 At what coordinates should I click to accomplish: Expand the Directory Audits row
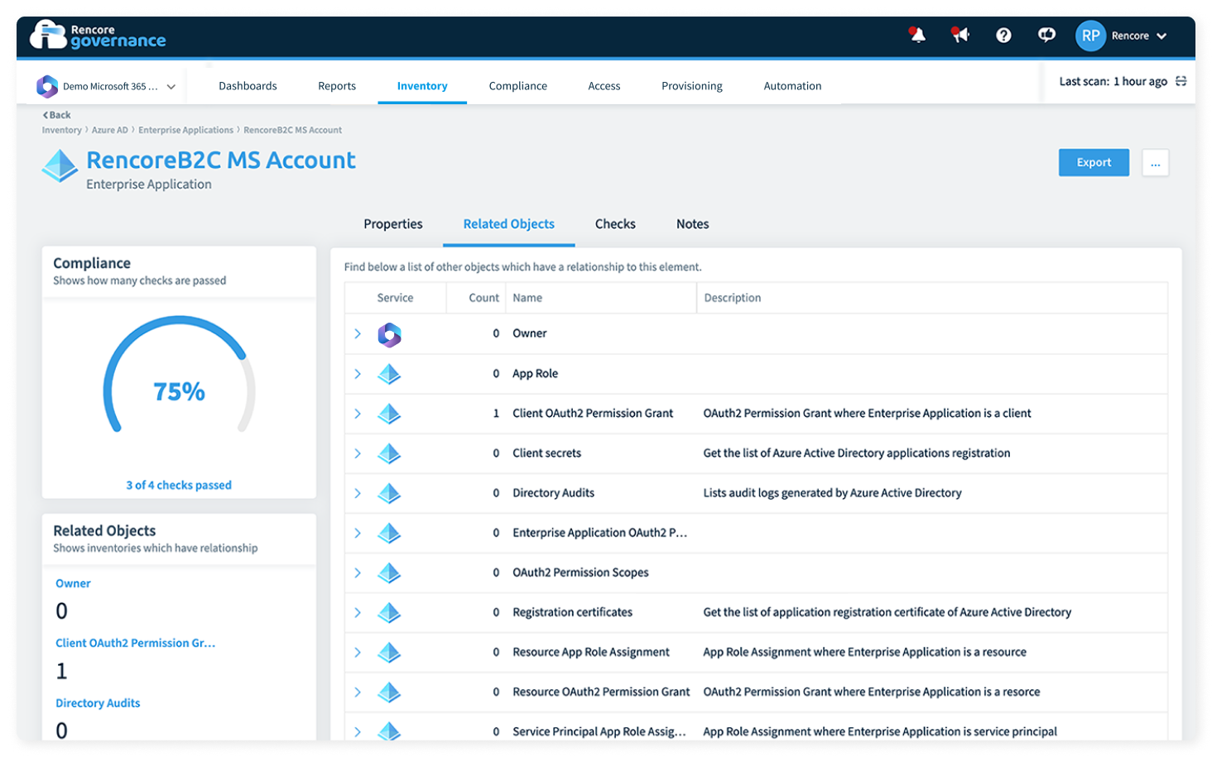tap(358, 493)
